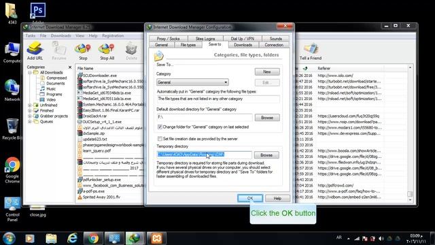
Task: Open the Downloads menu
Action: click(x=61, y=36)
